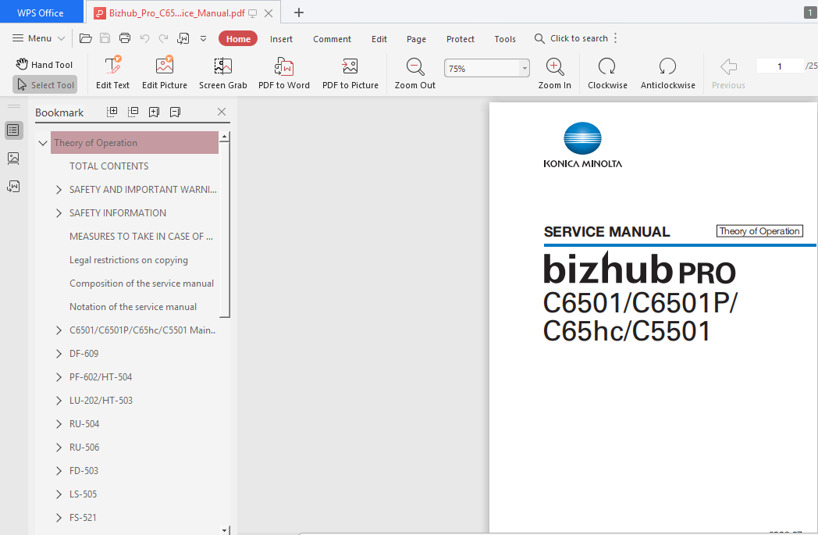
Task: Expand the FS-521 bookmark
Action: [59, 518]
